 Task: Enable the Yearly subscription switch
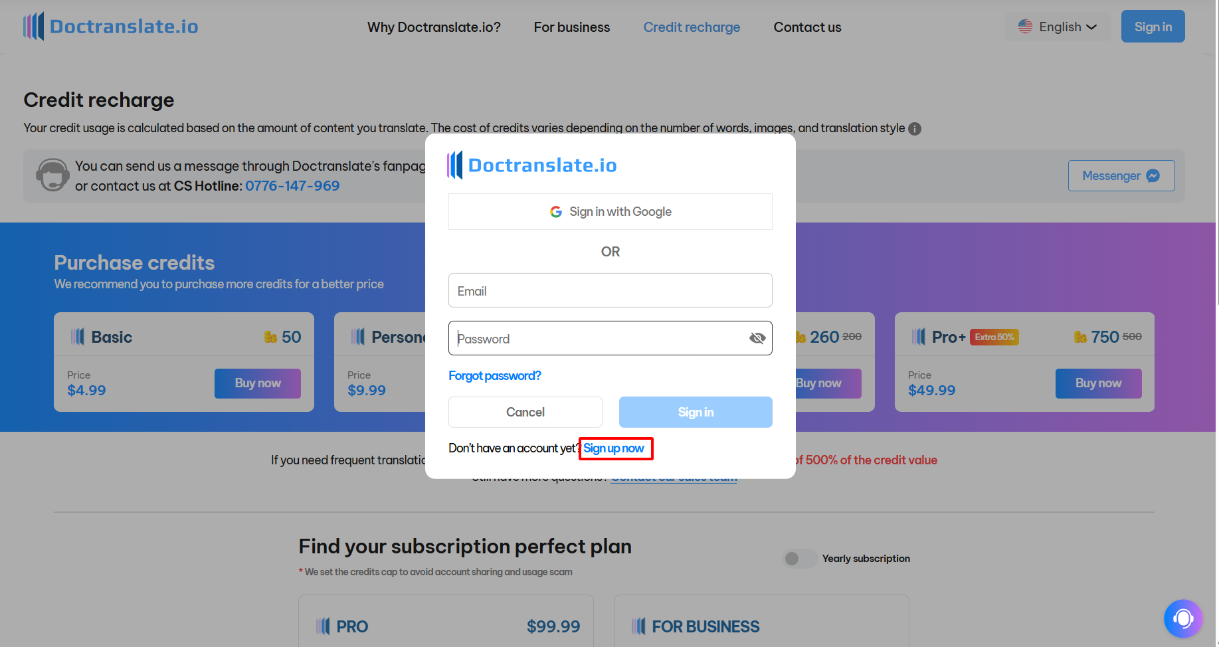(x=799, y=559)
